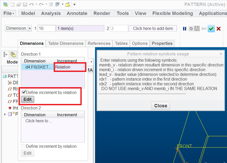Click the Creo application icon at top left
227x163 pixels.
click(5, 4)
